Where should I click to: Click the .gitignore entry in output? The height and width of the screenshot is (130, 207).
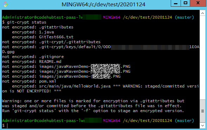coord(51,57)
